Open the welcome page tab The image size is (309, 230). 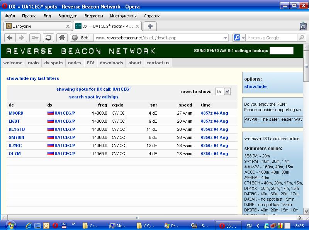[x=13, y=63]
